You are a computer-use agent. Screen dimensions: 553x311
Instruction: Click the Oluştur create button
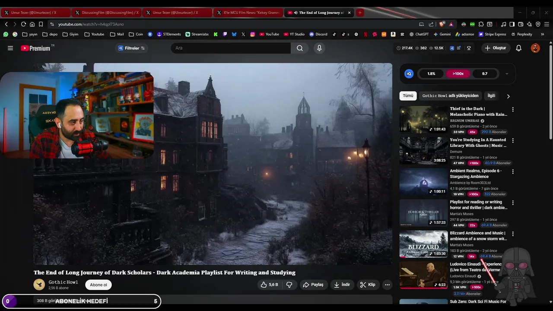point(495,48)
